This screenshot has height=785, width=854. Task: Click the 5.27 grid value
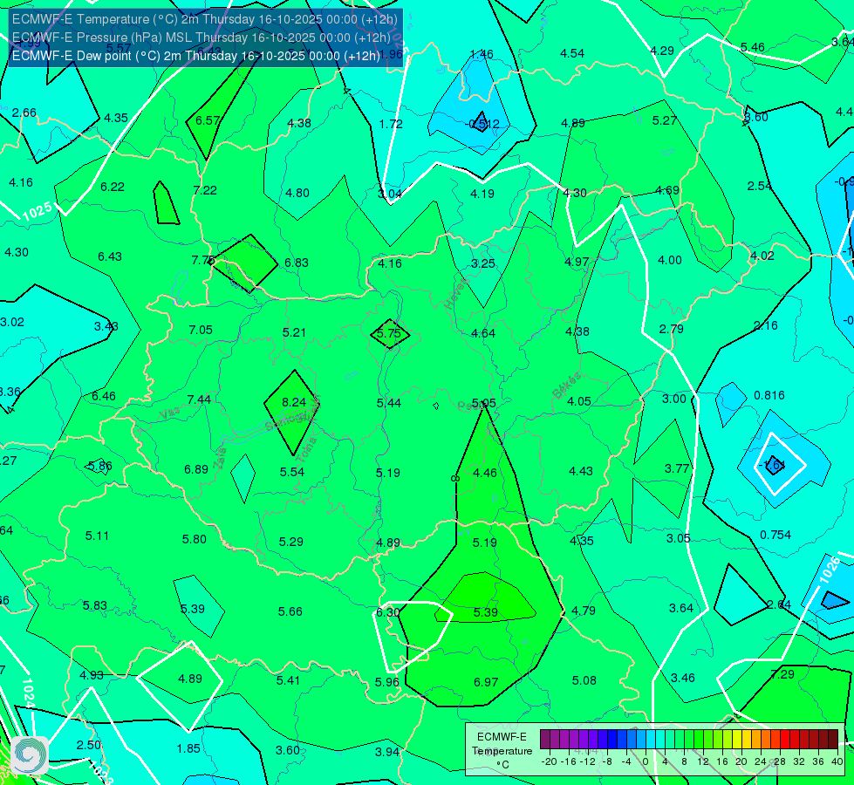coord(665,120)
